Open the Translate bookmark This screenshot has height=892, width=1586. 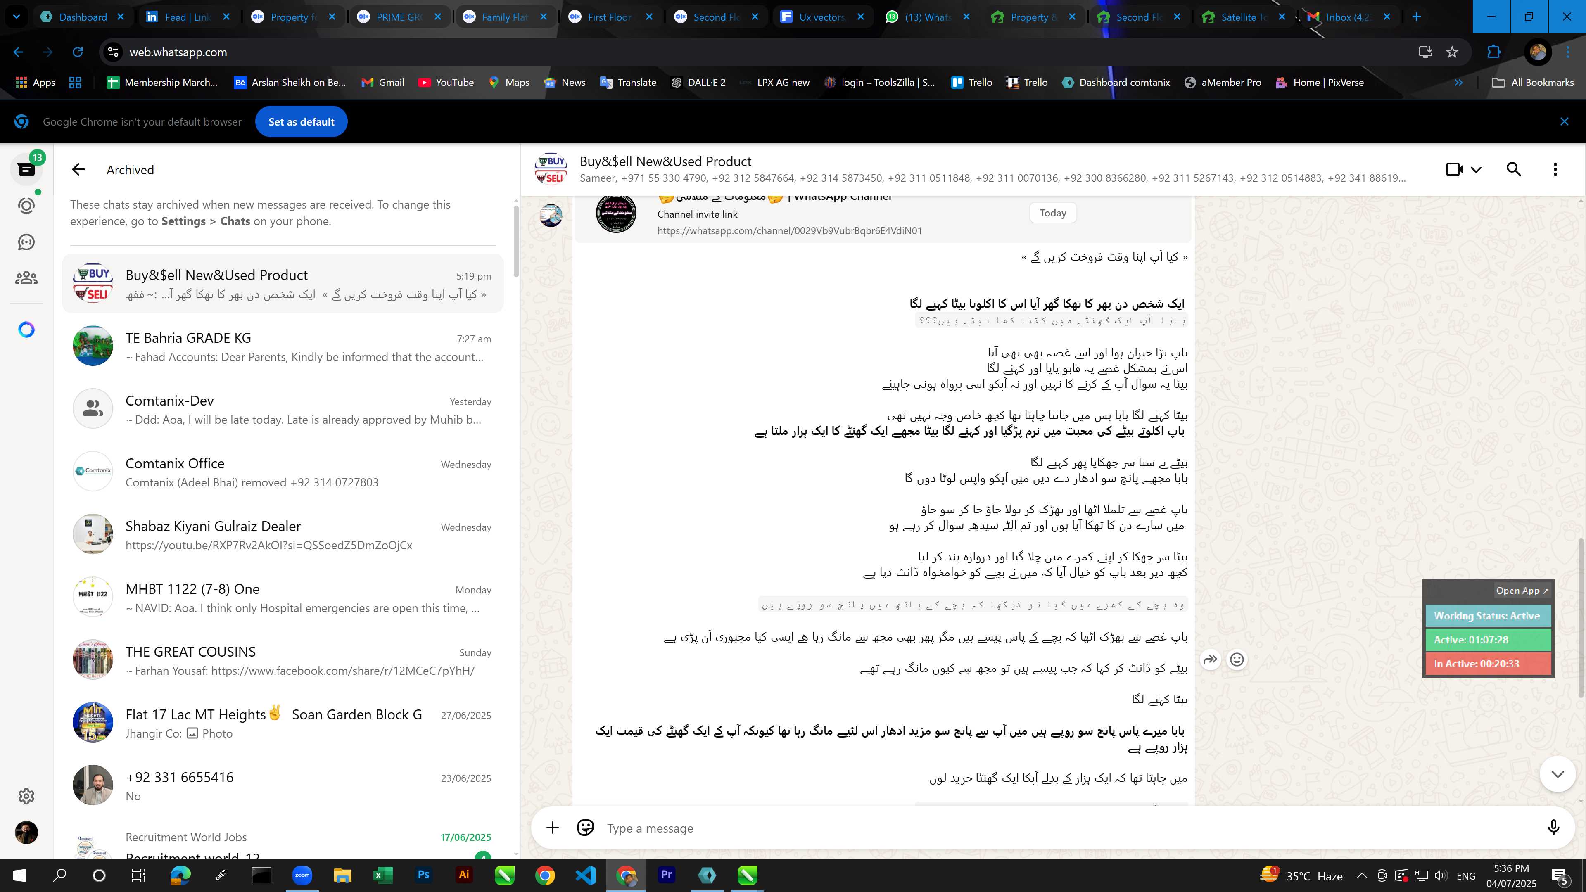coord(628,83)
